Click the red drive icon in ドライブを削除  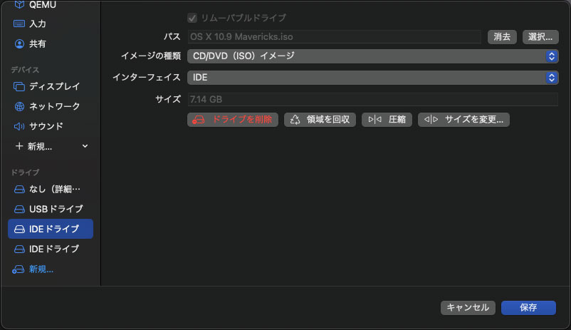click(199, 120)
